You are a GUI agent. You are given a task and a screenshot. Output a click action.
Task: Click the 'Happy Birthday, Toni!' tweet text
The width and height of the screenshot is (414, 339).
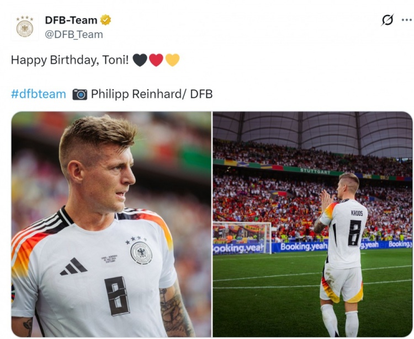click(x=70, y=60)
